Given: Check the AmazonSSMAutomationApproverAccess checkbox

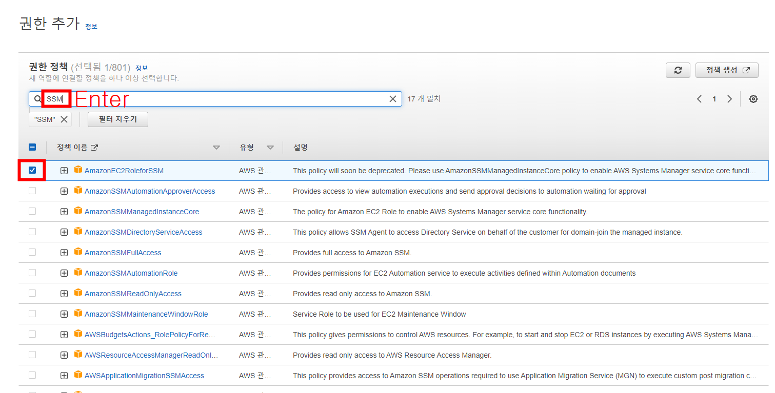Looking at the screenshot, I should point(32,191).
